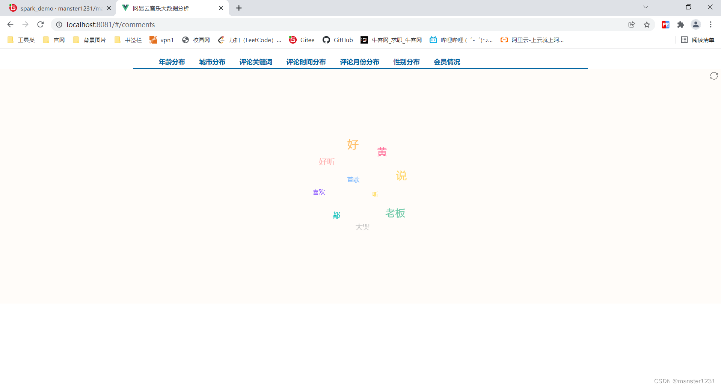721x387 pixels.
Task: Bookmark this page with the star icon
Action: tap(647, 24)
